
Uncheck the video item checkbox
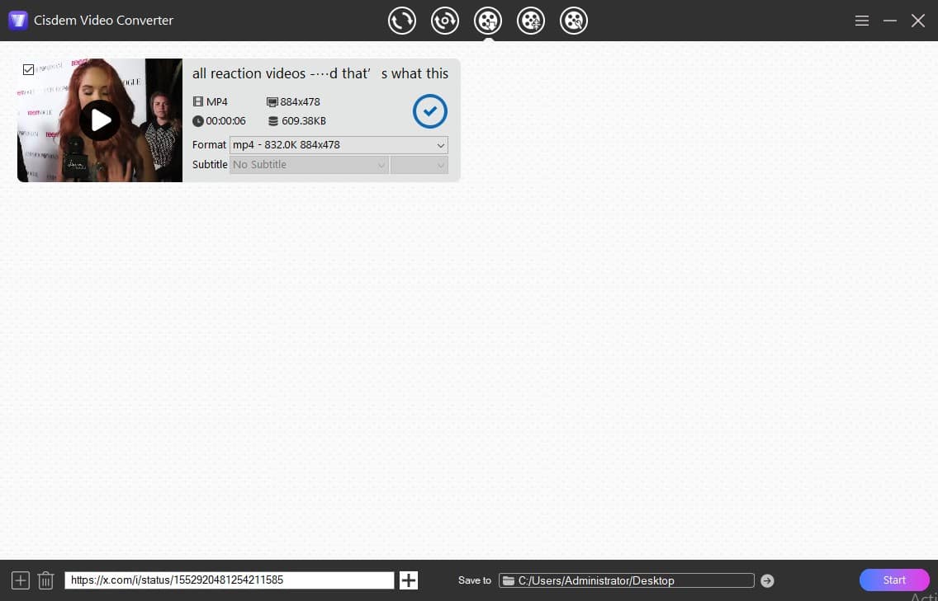tap(28, 69)
